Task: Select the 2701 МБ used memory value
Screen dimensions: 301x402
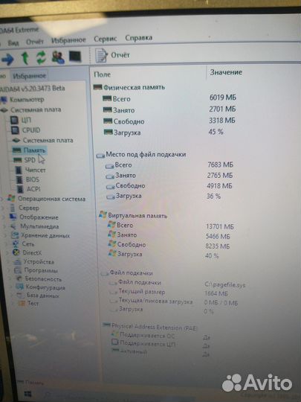Action: point(222,109)
